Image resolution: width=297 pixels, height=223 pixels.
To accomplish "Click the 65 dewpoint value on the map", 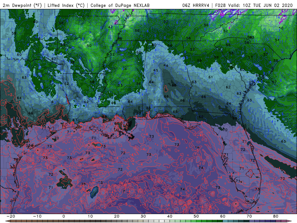I will tap(175, 112).
